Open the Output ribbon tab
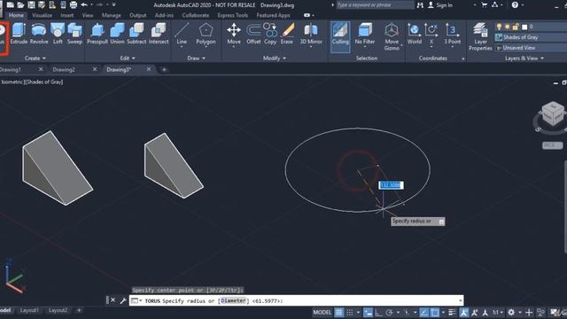Image resolution: width=567 pixels, height=319 pixels. point(138,15)
